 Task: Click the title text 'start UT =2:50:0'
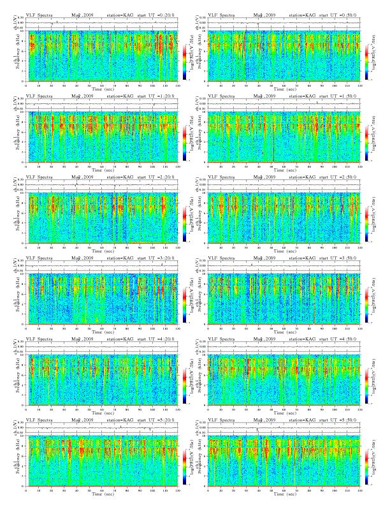pyautogui.click(x=338, y=177)
